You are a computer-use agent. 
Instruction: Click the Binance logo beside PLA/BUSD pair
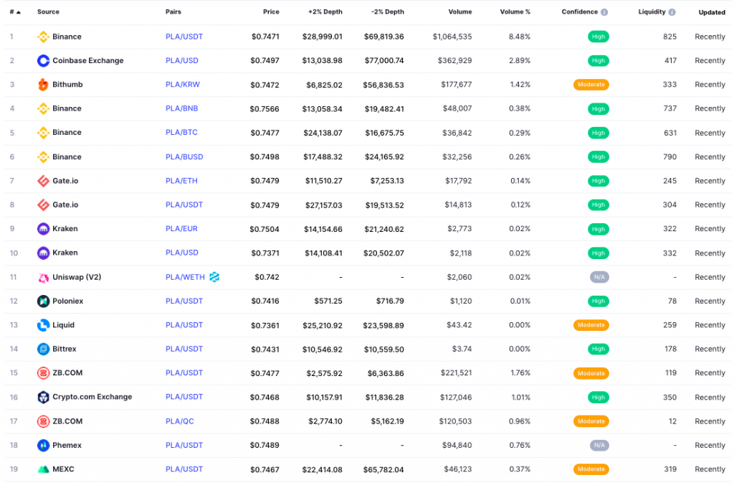(x=43, y=157)
